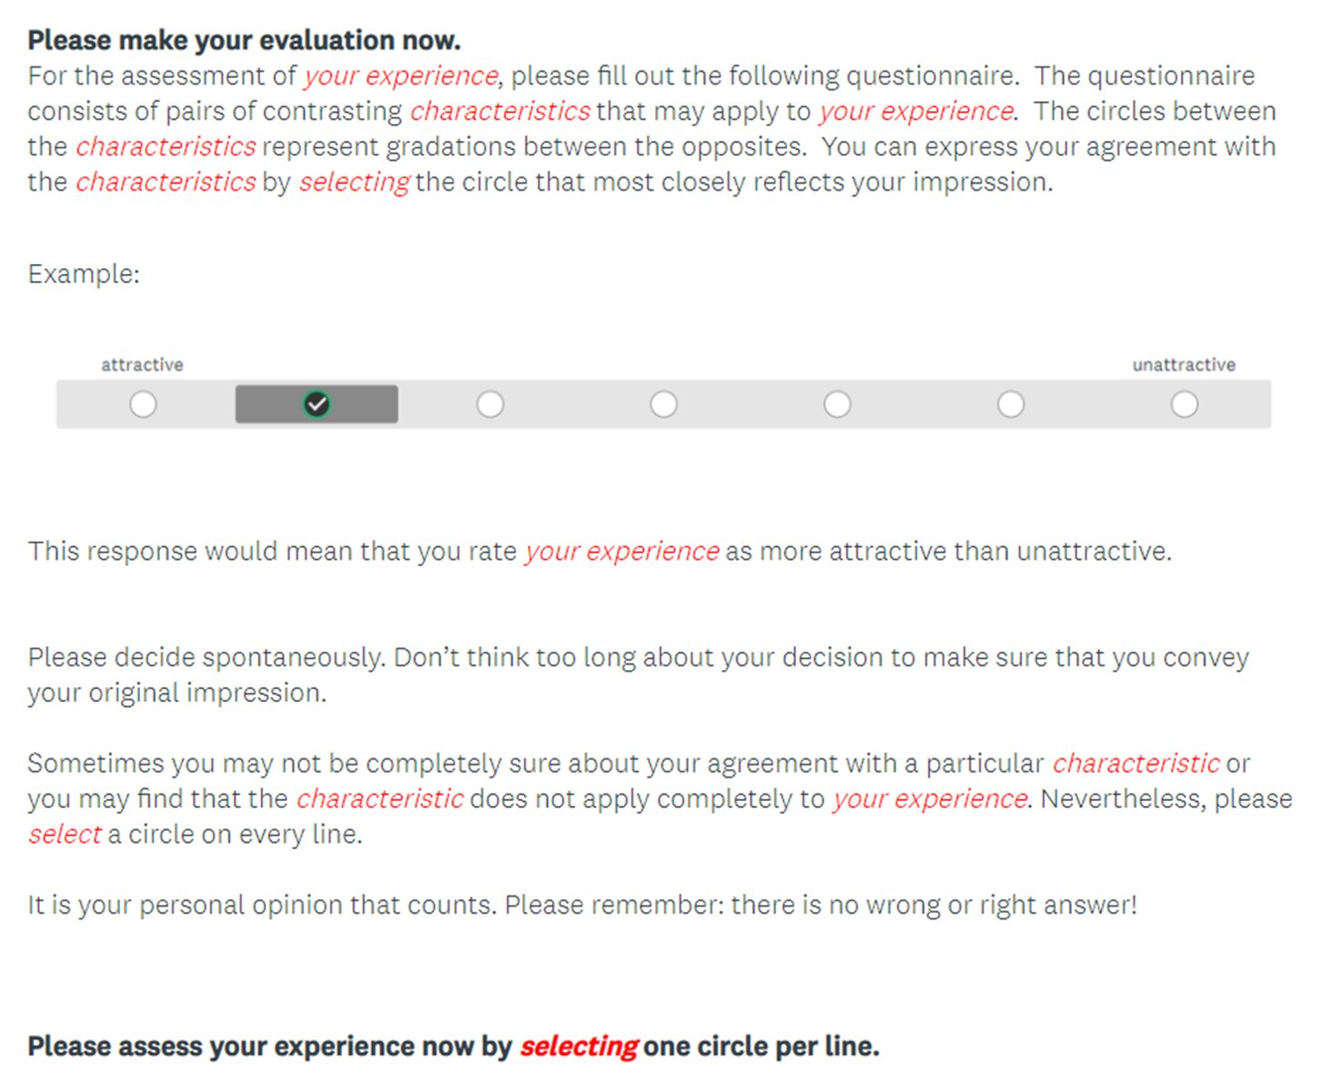Click the sentence about rating attractiveness below the scale

point(600,551)
